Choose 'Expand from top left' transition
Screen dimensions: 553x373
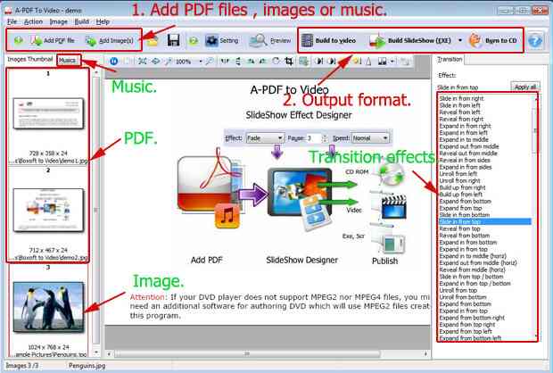pos(466,331)
